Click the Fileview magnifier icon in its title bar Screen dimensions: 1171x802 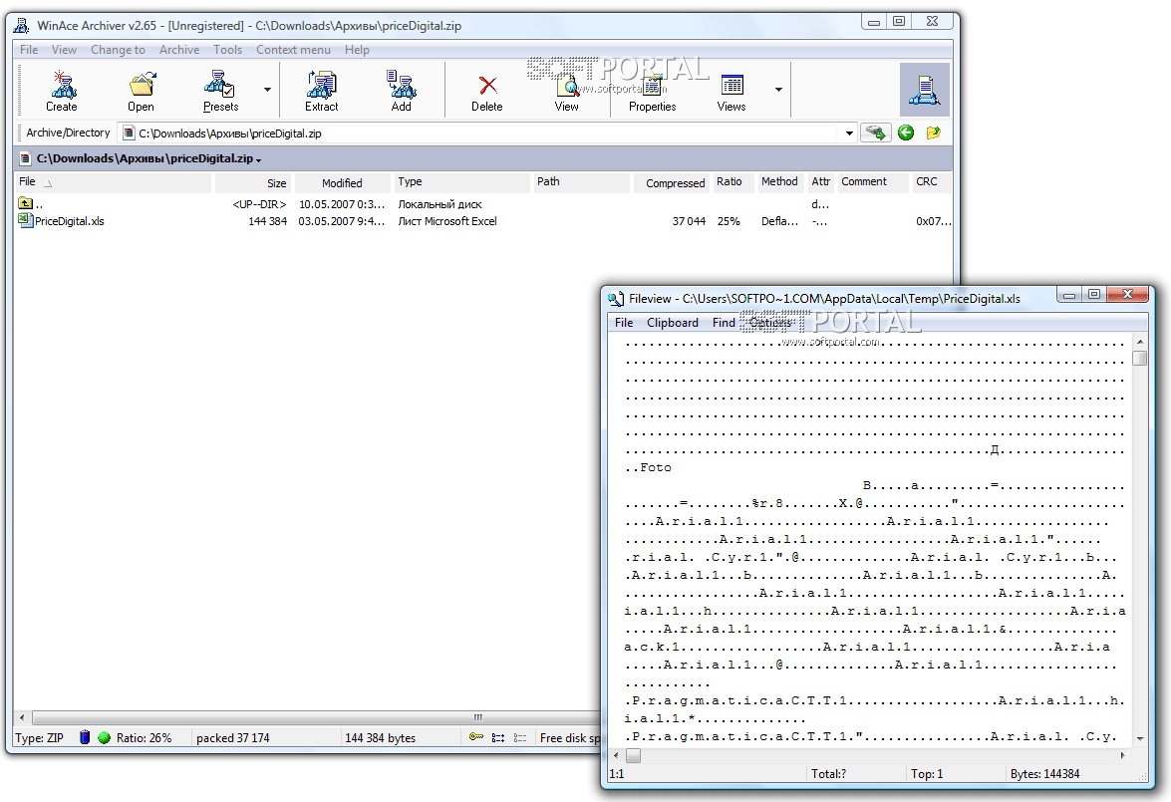click(616, 299)
